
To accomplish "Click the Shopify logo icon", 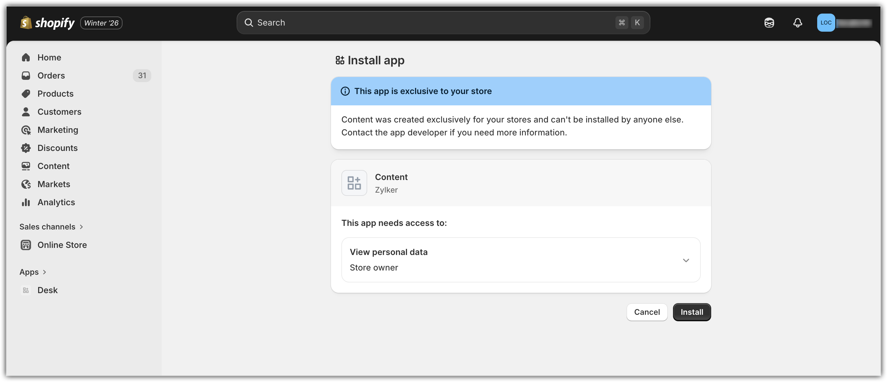I will pyautogui.click(x=26, y=23).
